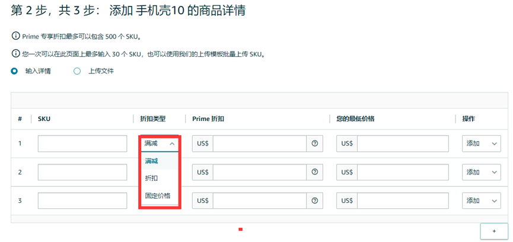The width and height of the screenshot is (513, 242).
Task: Click SKU input field in row 1
Action: pos(82,144)
